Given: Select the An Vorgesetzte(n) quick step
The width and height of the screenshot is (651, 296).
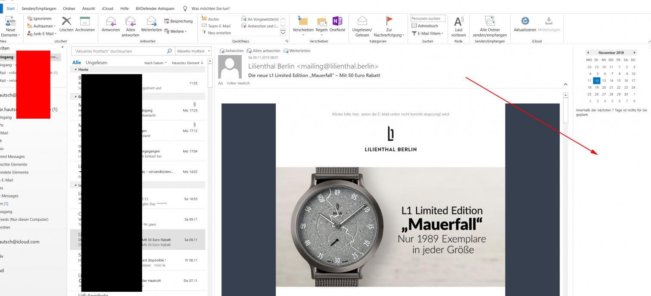Looking at the screenshot, I should point(260,19).
